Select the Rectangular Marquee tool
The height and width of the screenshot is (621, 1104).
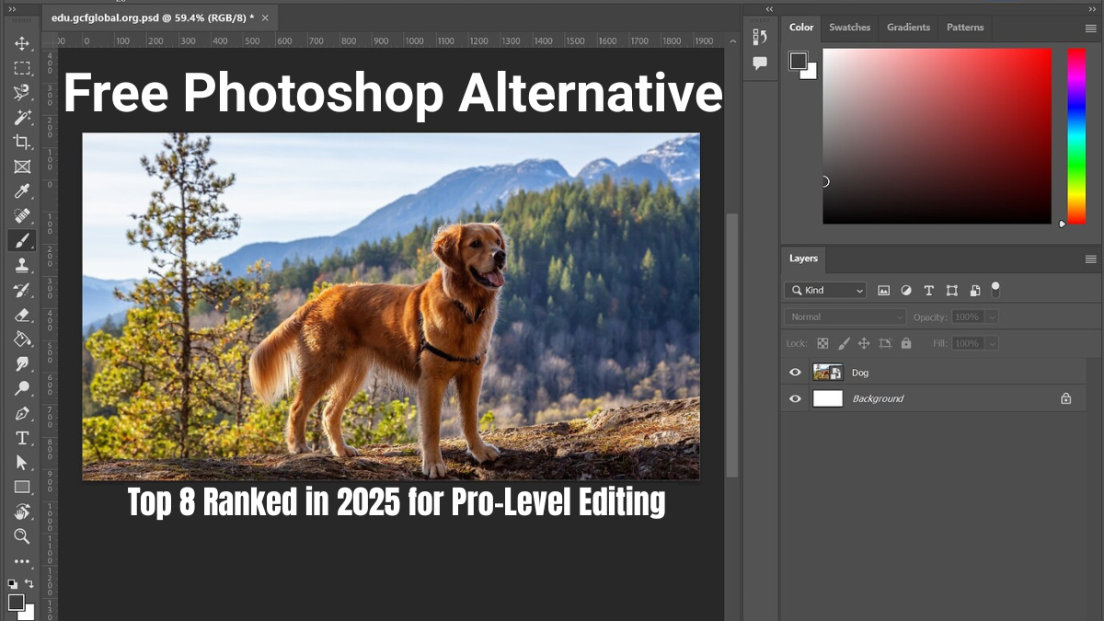click(22, 68)
